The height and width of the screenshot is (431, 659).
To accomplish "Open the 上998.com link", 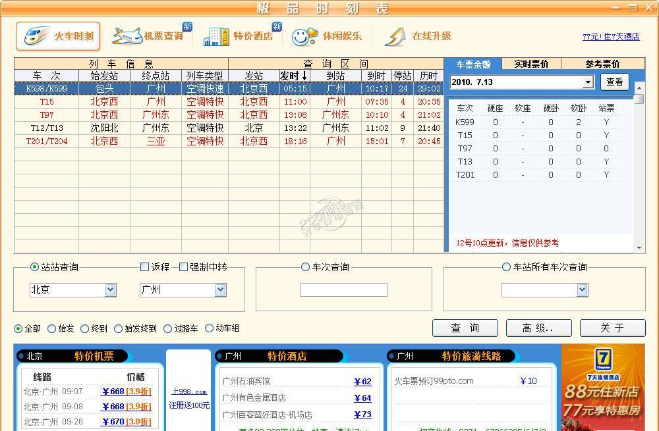I will [189, 392].
